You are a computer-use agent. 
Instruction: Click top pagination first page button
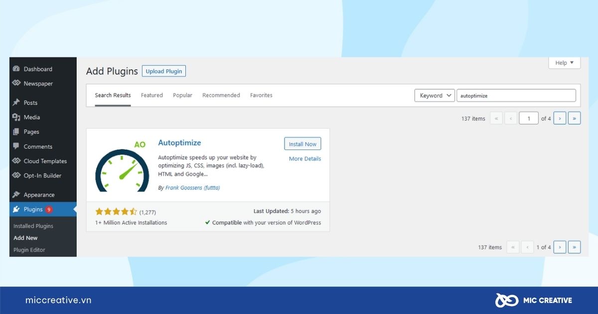coord(496,118)
